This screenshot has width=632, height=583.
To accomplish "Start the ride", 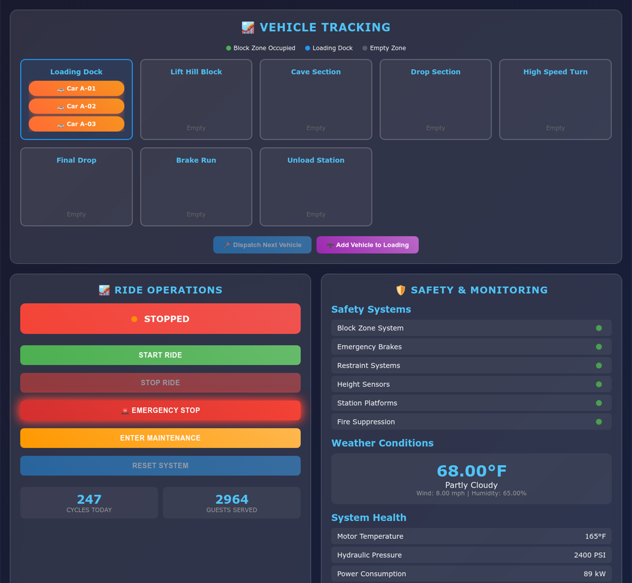I will pyautogui.click(x=160, y=355).
